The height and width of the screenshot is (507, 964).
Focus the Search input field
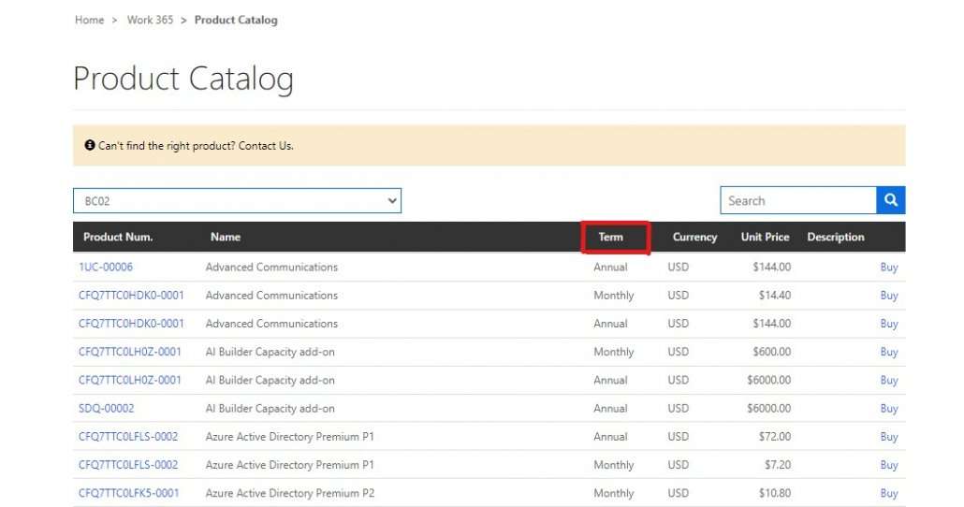798,200
